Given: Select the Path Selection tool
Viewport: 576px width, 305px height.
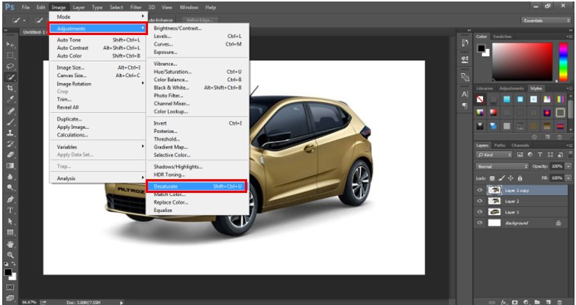Looking at the screenshot, I should point(10,221).
